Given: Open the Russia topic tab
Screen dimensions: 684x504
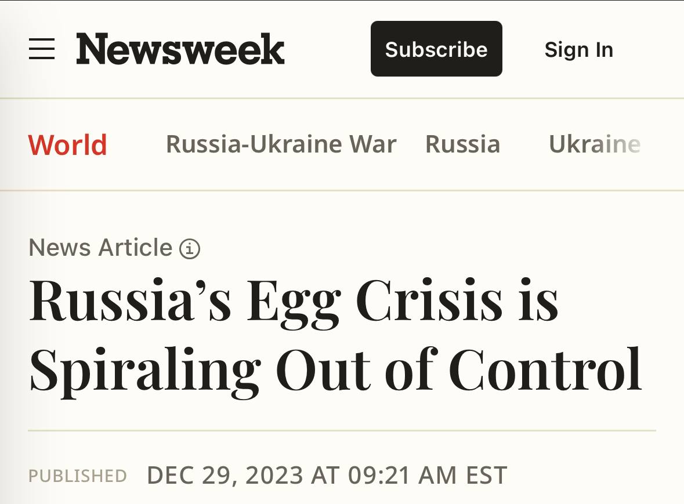Looking at the screenshot, I should 463,144.
